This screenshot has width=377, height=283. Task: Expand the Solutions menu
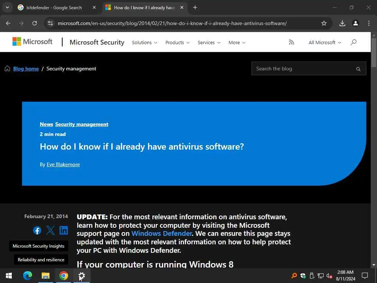(x=144, y=43)
